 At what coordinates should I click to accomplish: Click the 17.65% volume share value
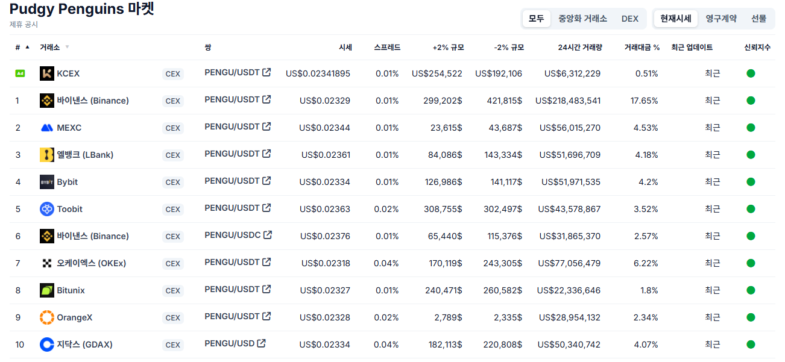pos(645,101)
